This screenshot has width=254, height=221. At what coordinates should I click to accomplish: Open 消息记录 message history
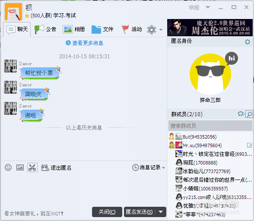tap(146, 167)
